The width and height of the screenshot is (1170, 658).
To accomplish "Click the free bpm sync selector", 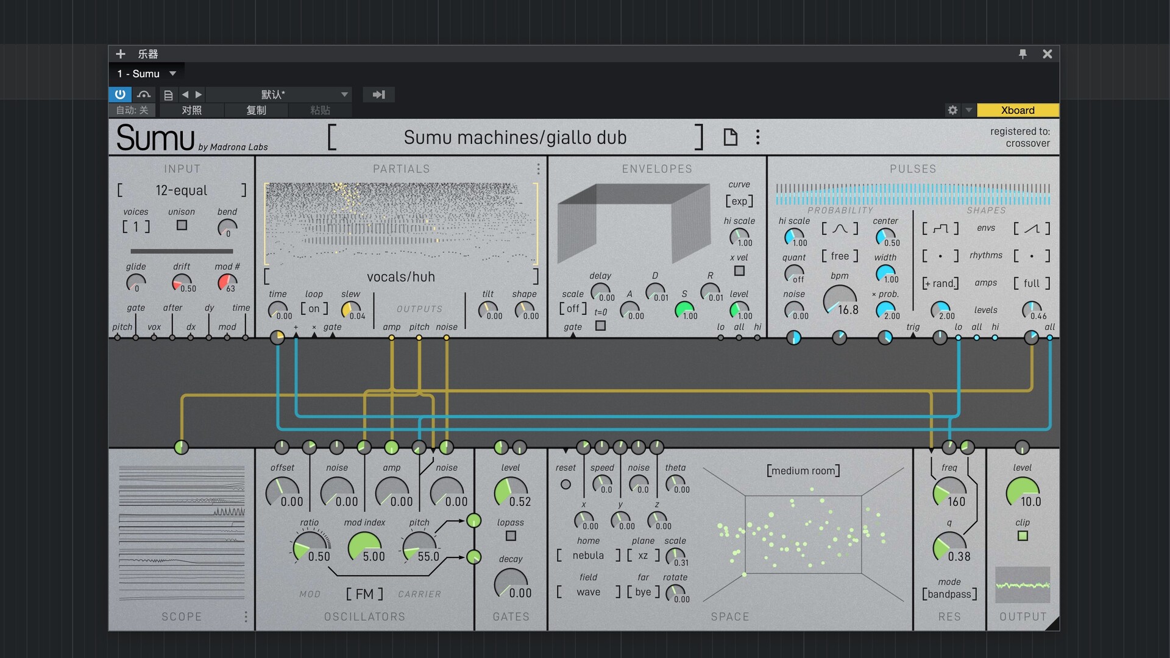I will click(x=840, y=256).
